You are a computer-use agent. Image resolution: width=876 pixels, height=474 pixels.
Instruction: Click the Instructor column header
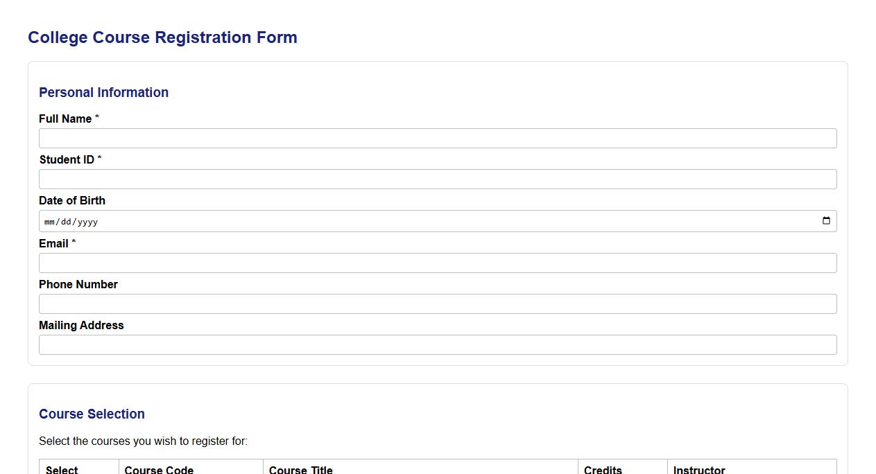(698, 469)
